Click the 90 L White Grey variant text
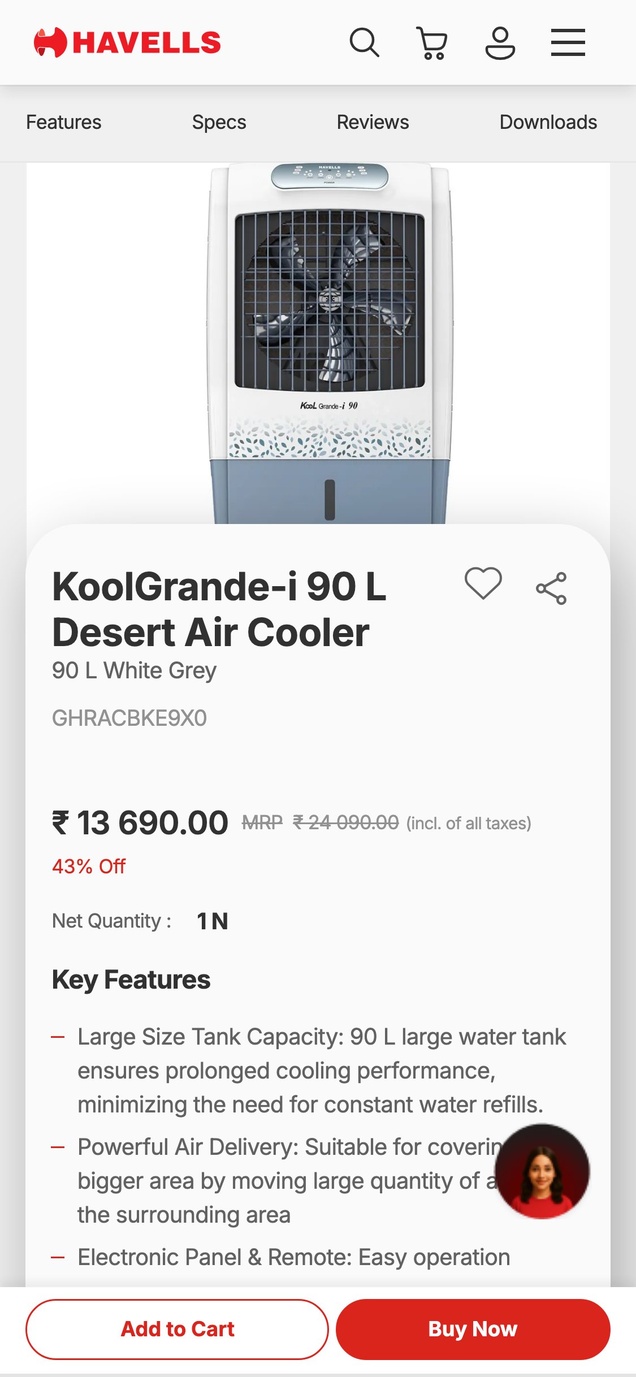 [133, 670]
